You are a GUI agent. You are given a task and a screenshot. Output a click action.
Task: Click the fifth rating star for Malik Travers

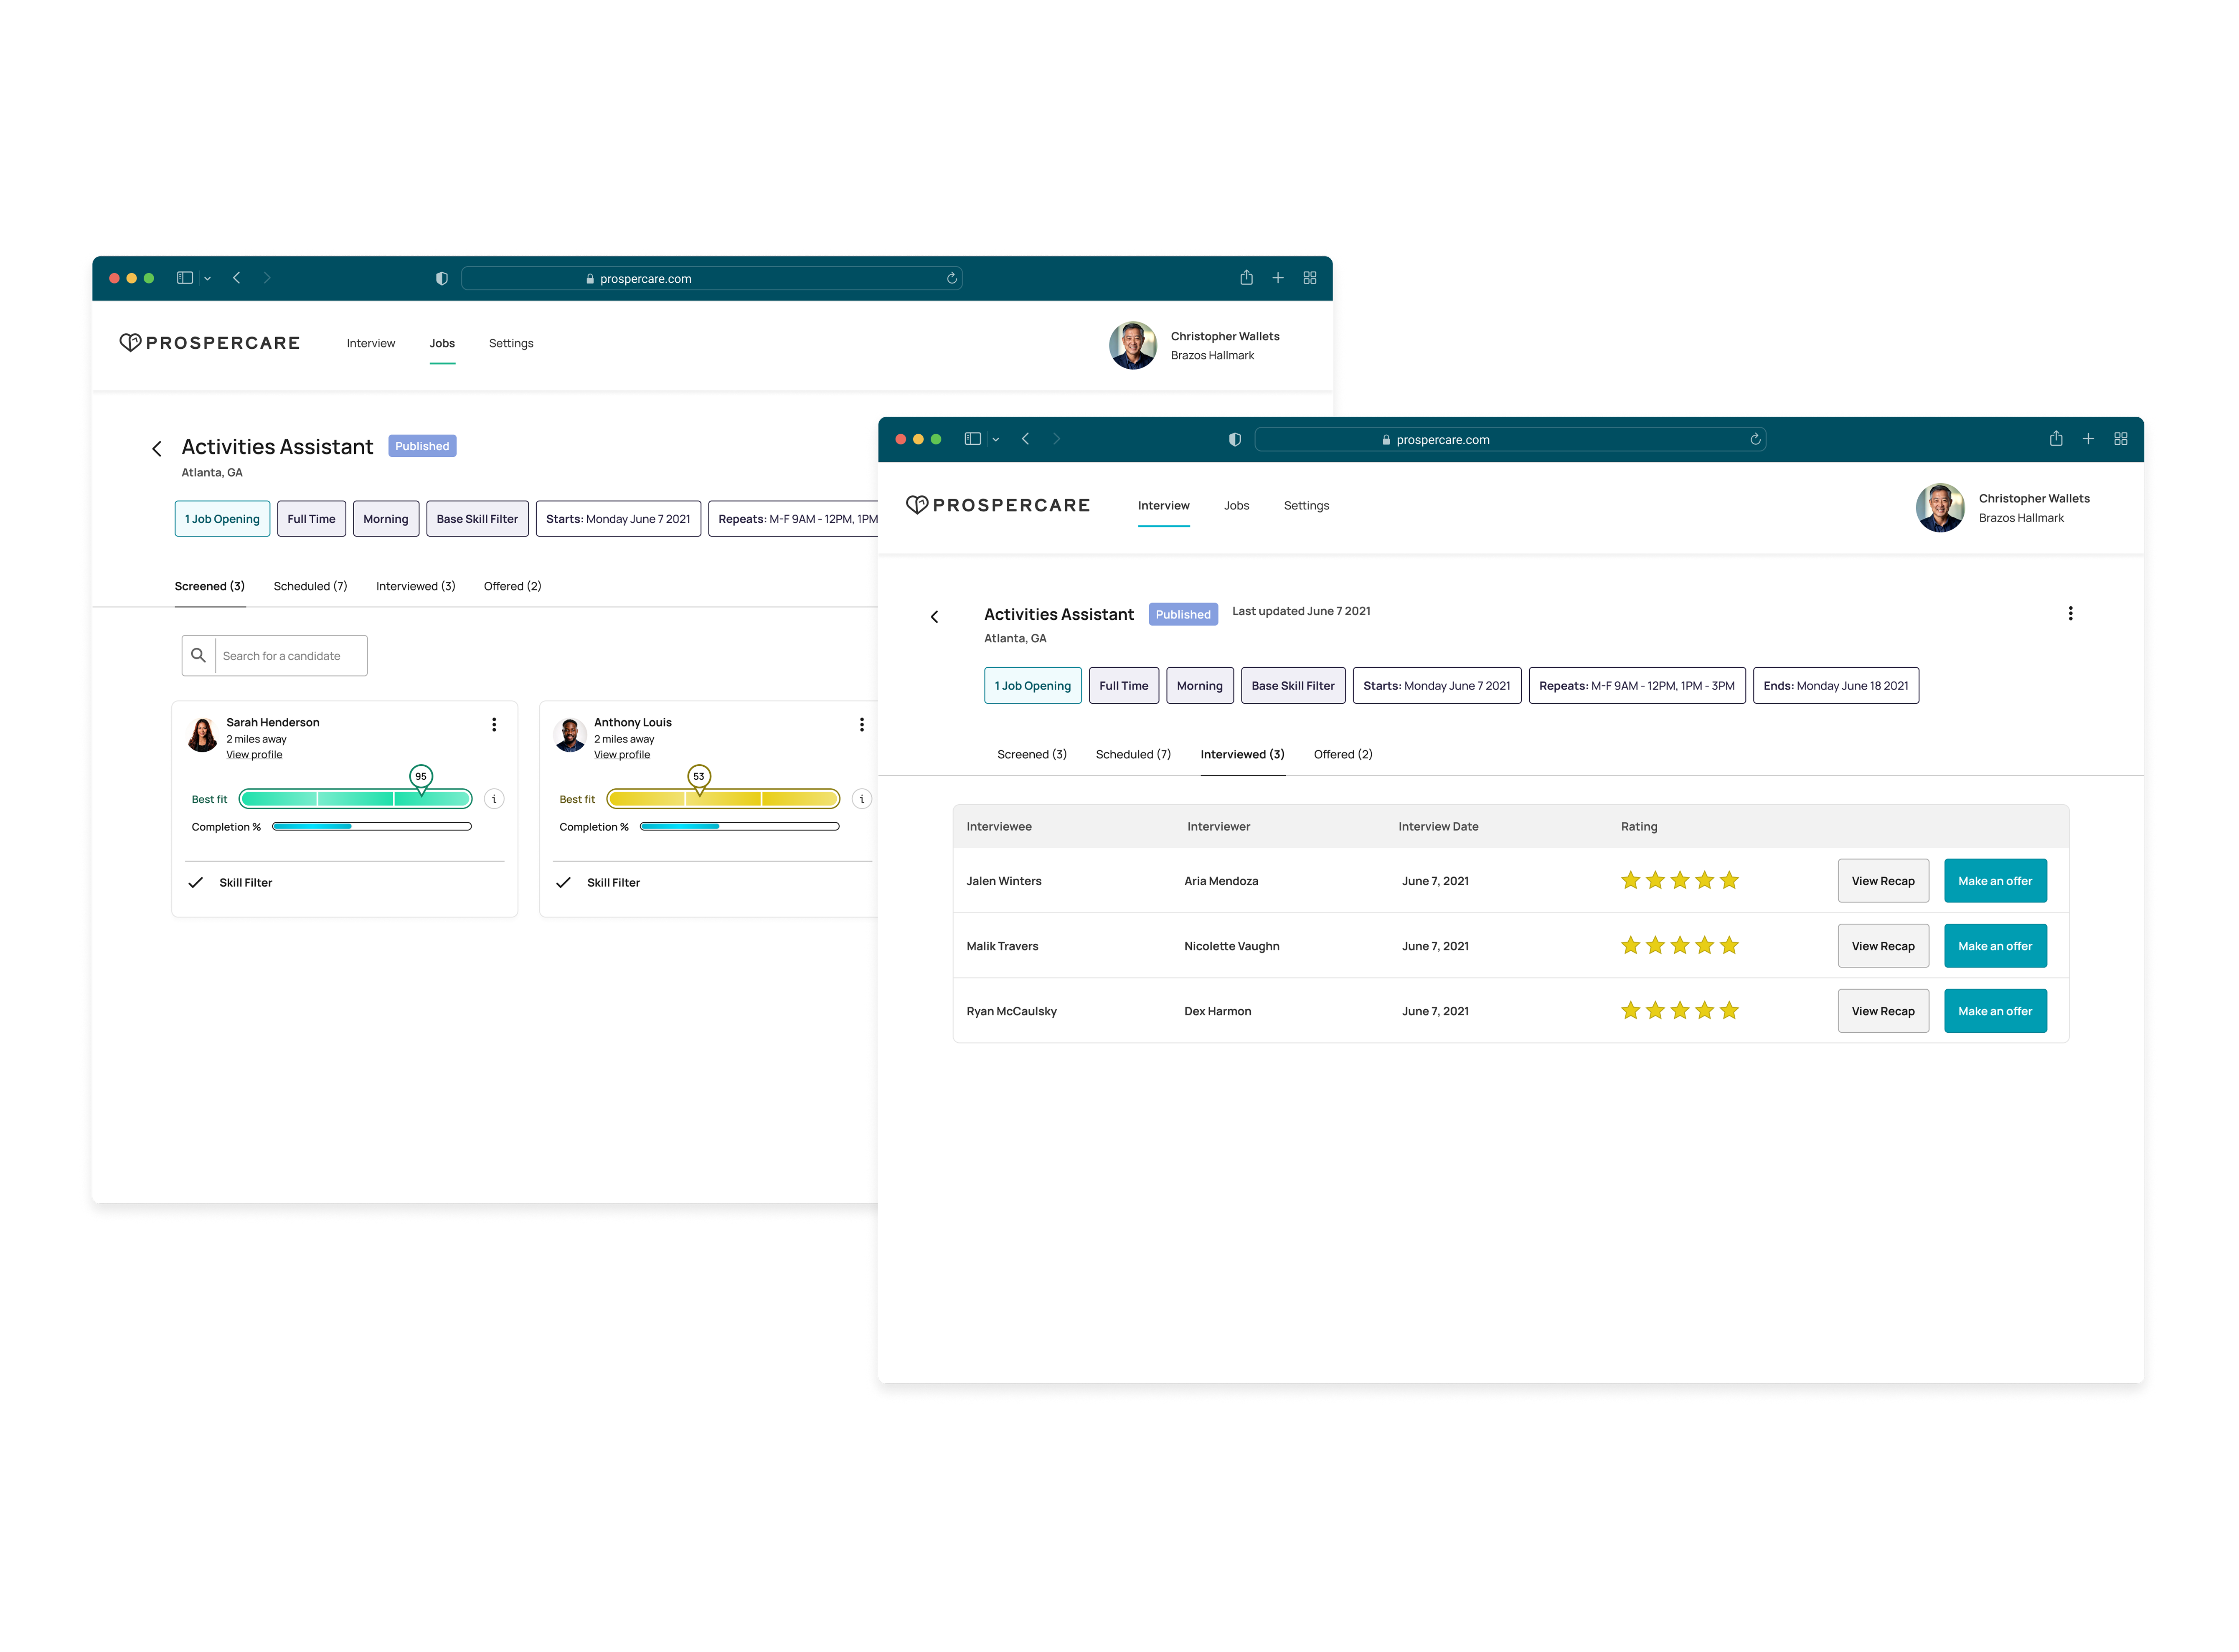click(x=1729, y=945)
